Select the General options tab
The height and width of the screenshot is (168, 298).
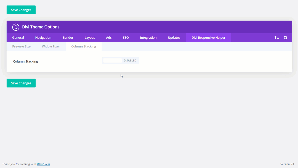point(18,37)
